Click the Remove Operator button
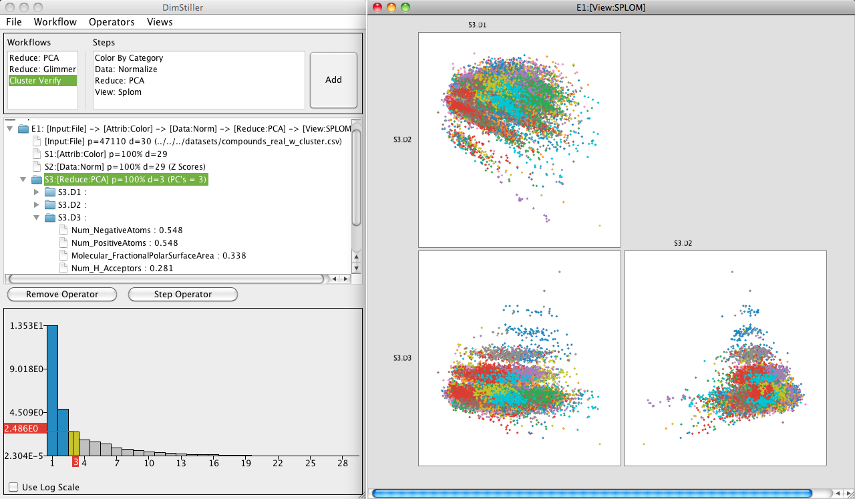855x499 pixels. point(62,294)
